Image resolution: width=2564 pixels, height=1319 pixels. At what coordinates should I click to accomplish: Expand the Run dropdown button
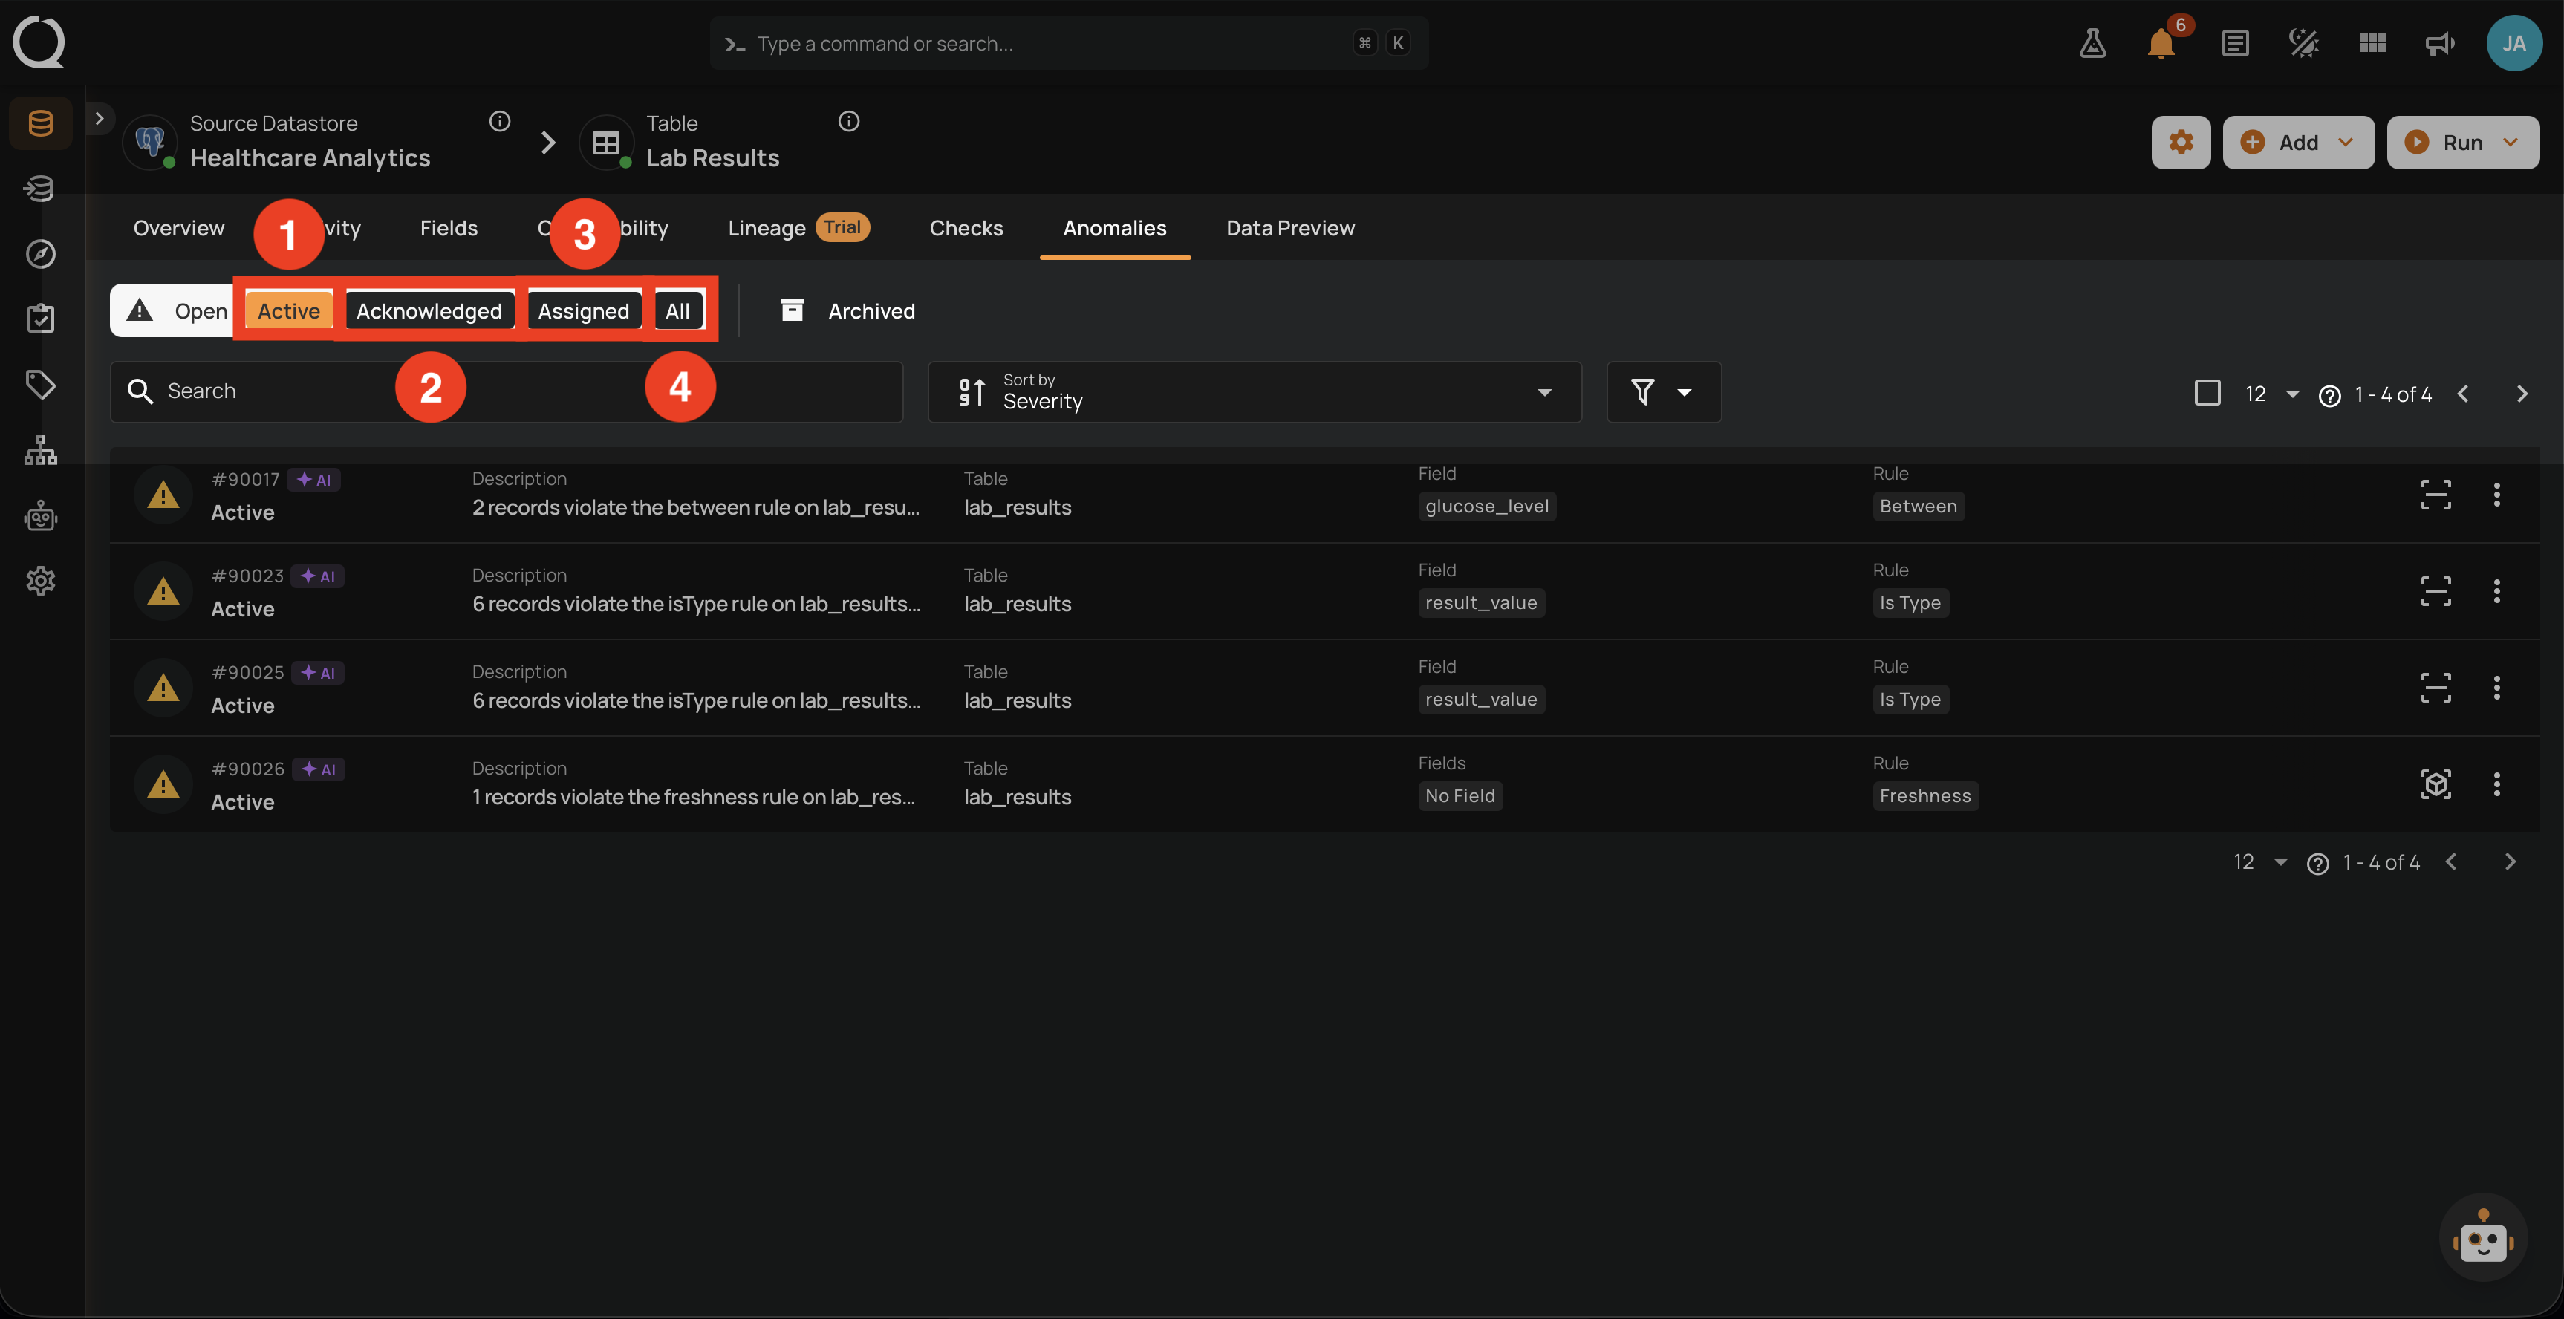pyautogui.click(x=2462, y=143)
